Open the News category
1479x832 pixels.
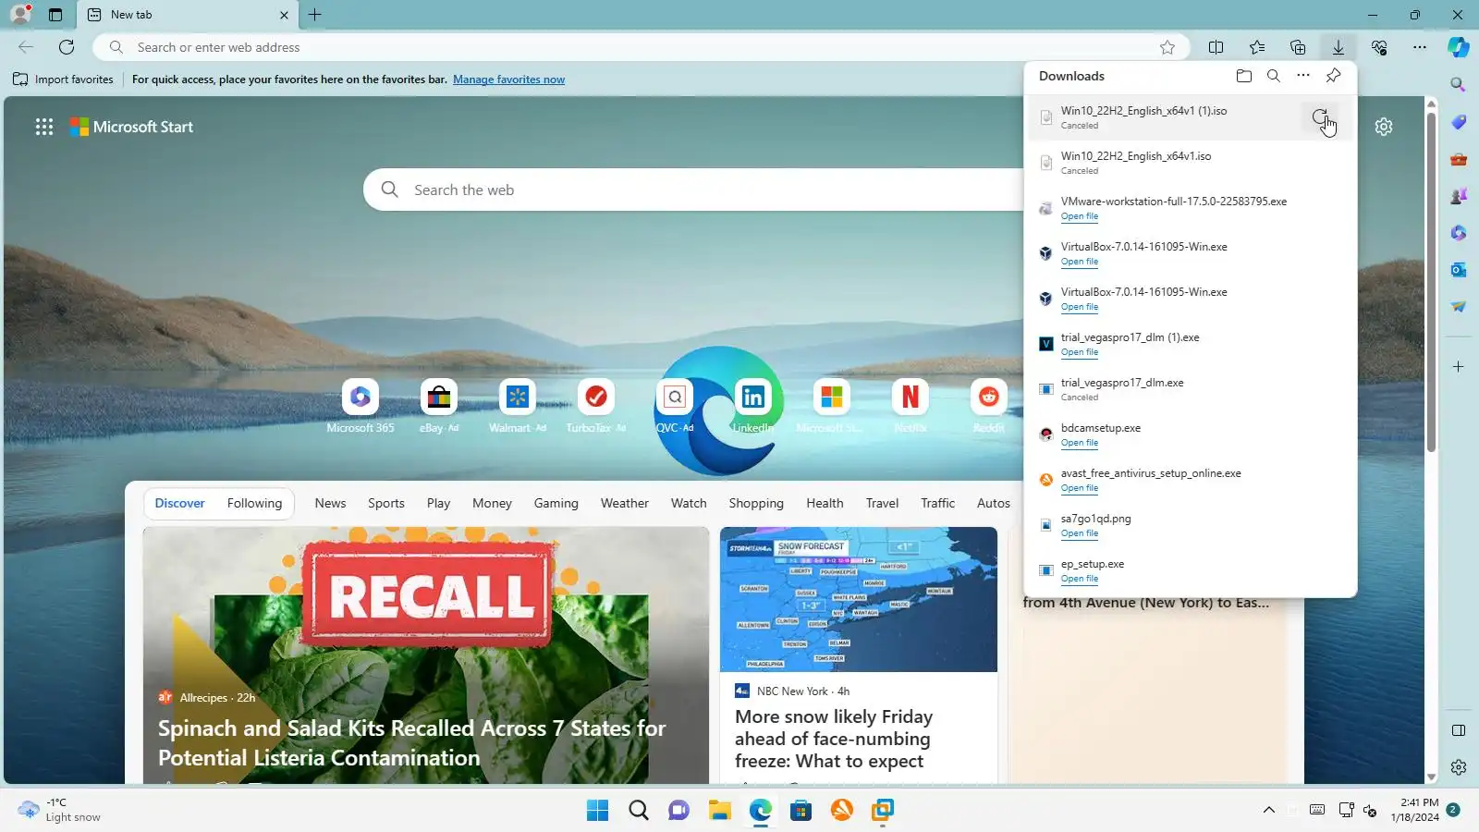[330, 503]
